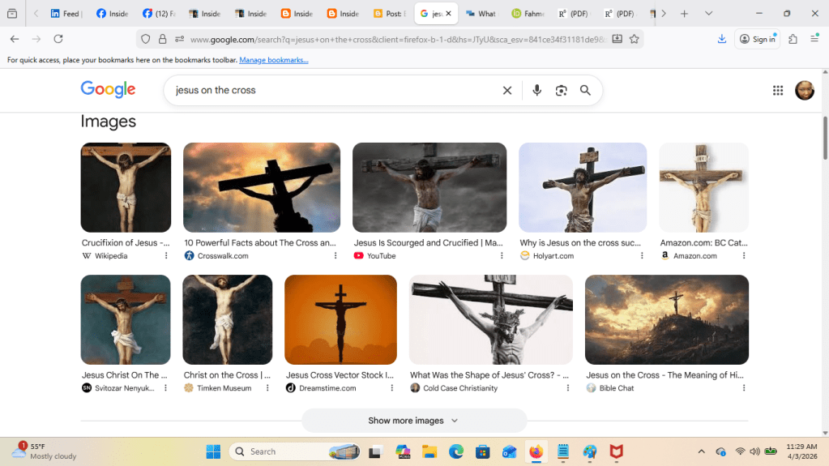The width and height of the screenshot is (829, 466).
Task: Open a new browser tab
Action: [x=684, y=13]
